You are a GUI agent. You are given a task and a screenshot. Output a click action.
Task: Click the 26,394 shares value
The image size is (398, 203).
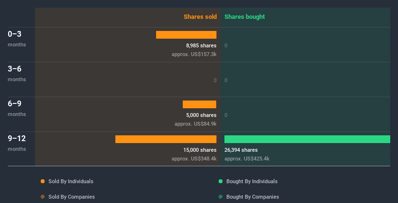tap(241, 150)
